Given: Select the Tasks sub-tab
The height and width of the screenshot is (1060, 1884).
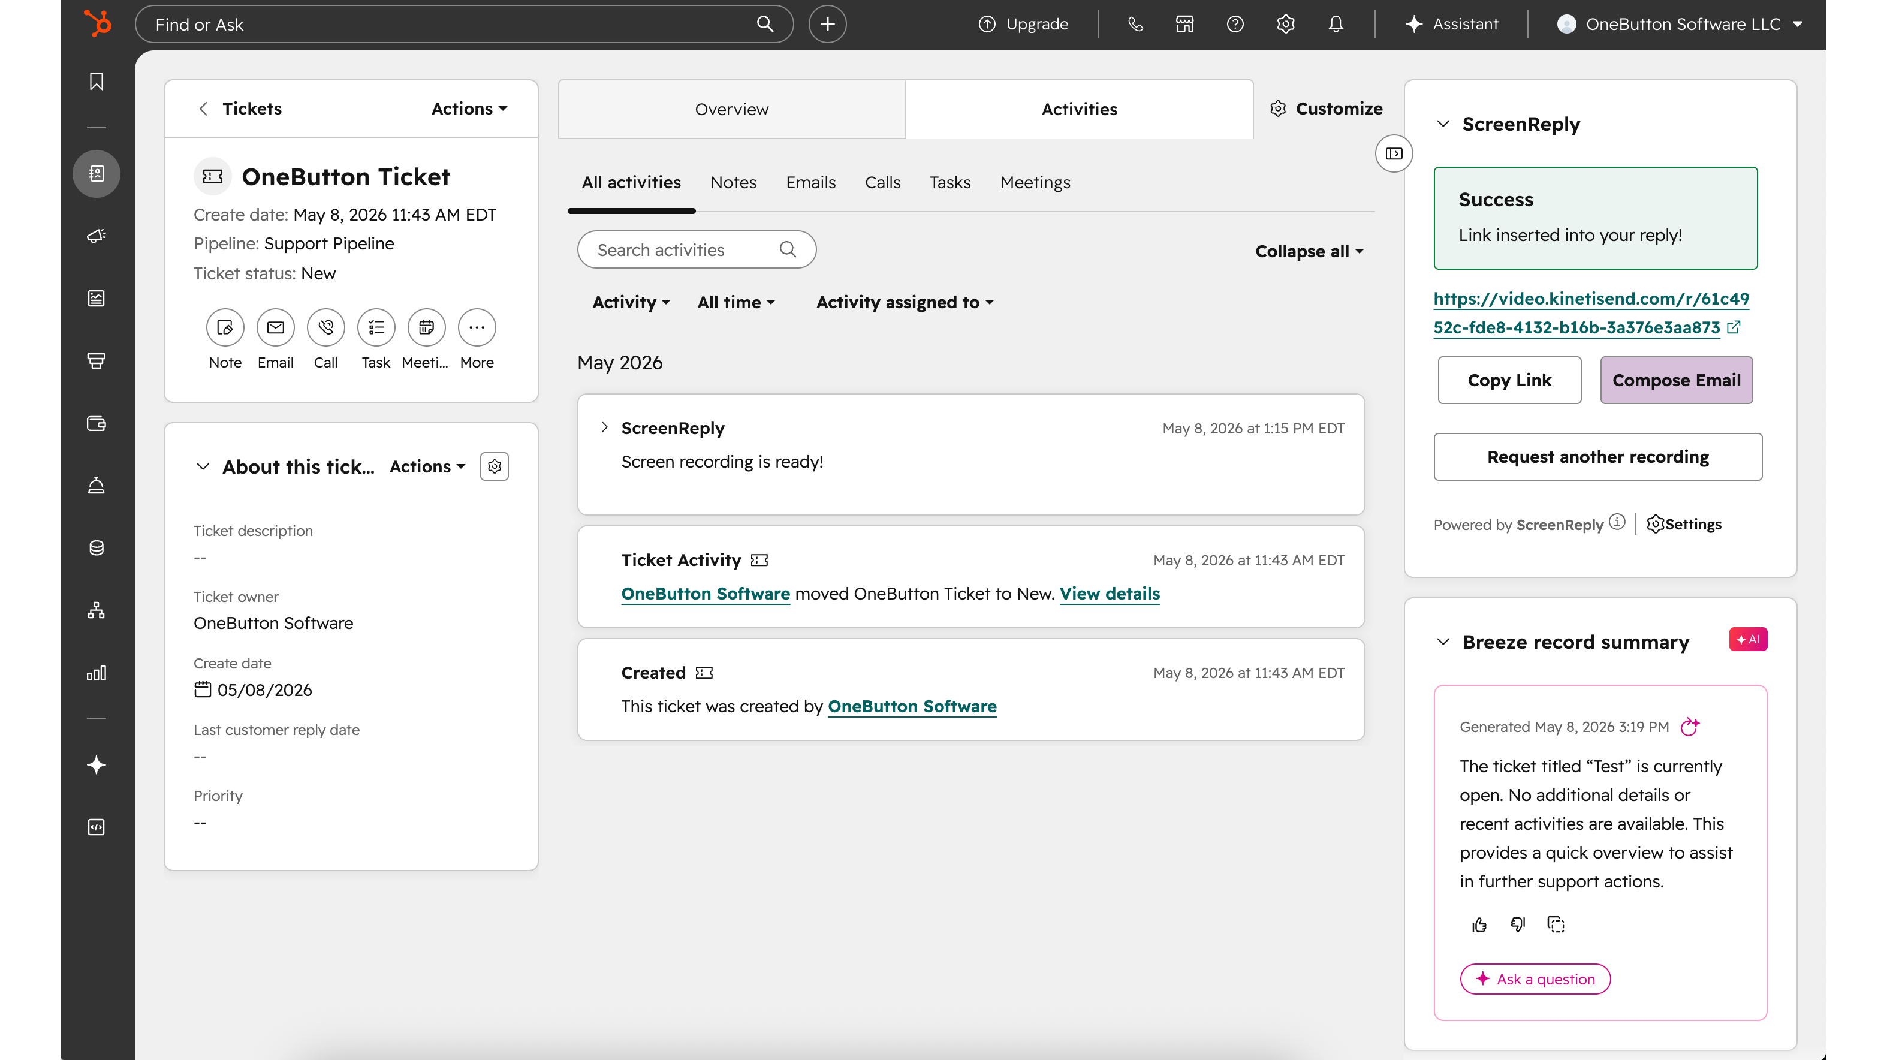Looking at the screenshot, I should point(950,182).
